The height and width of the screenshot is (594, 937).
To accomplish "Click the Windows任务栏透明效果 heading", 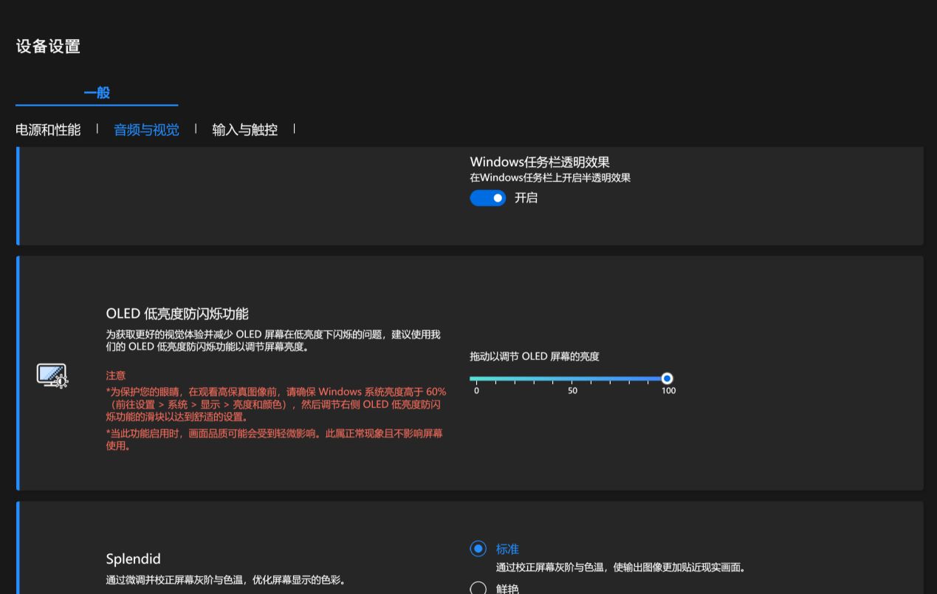I will pyautogui.click(x=540, y=162).
